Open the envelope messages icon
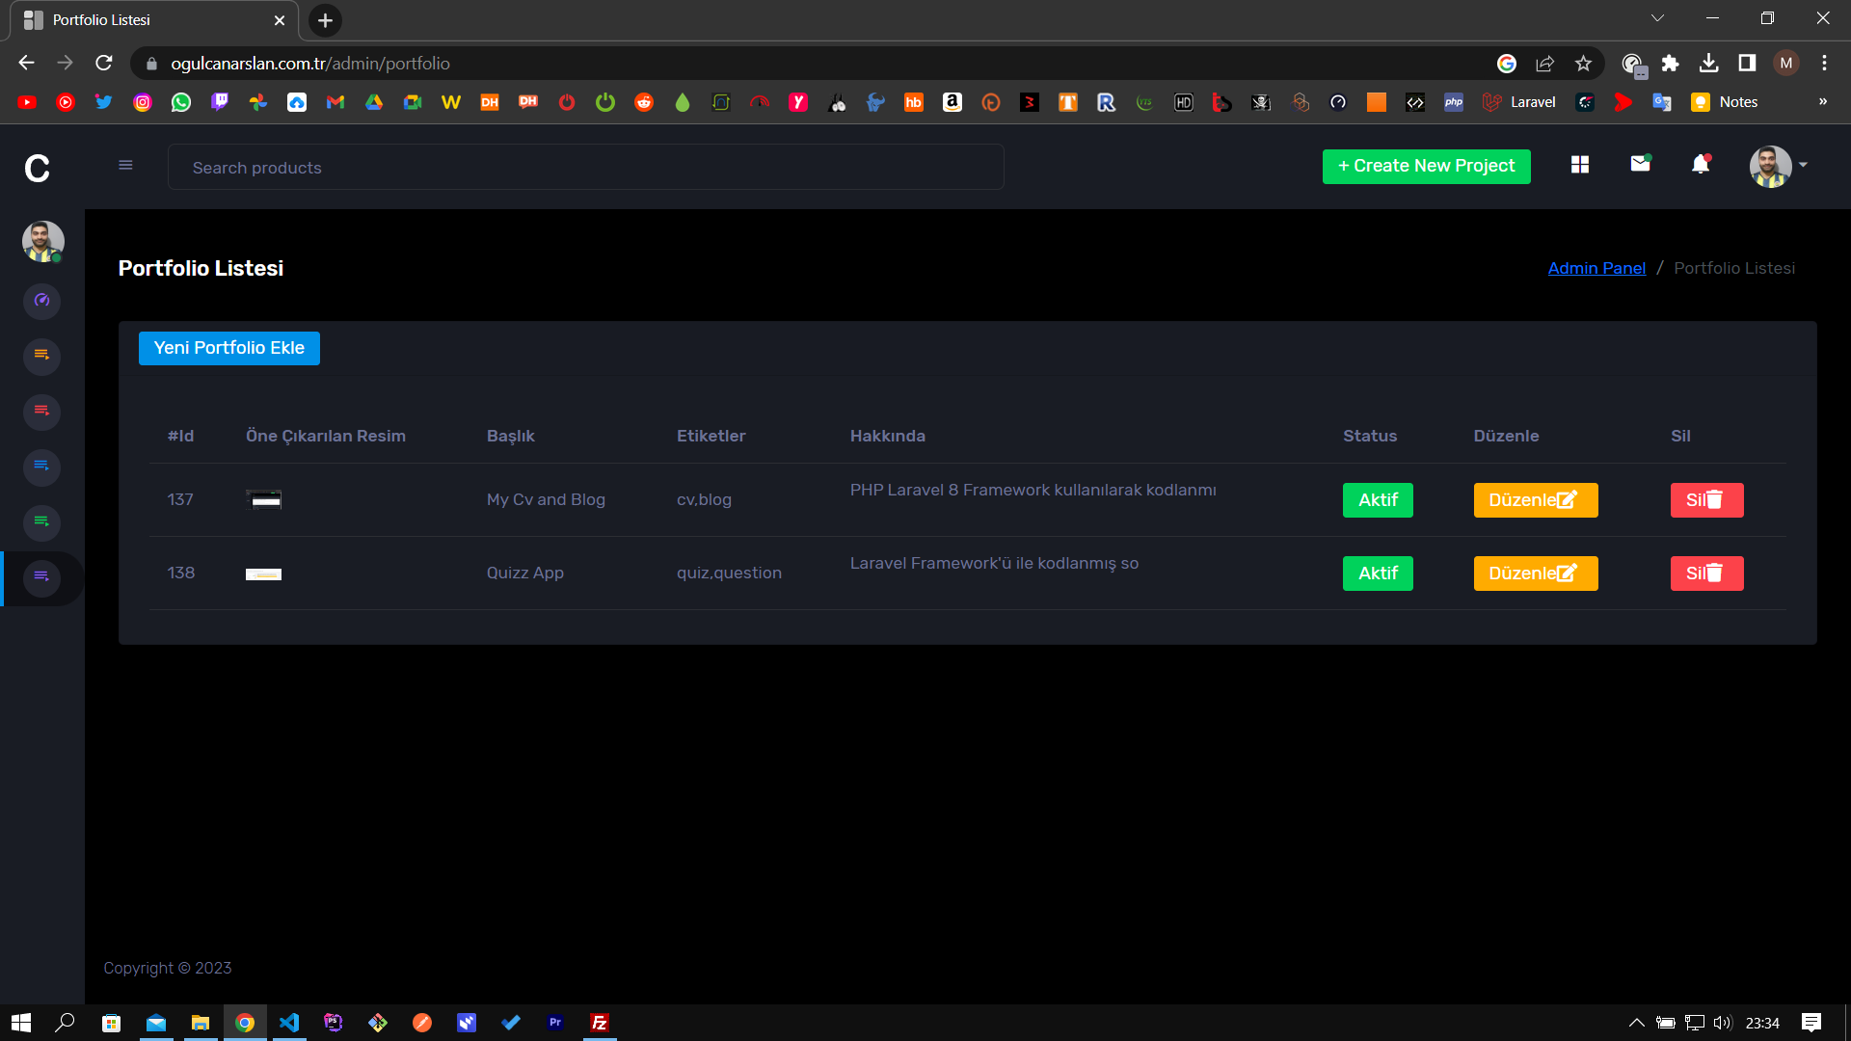 tap(1640, 164)
